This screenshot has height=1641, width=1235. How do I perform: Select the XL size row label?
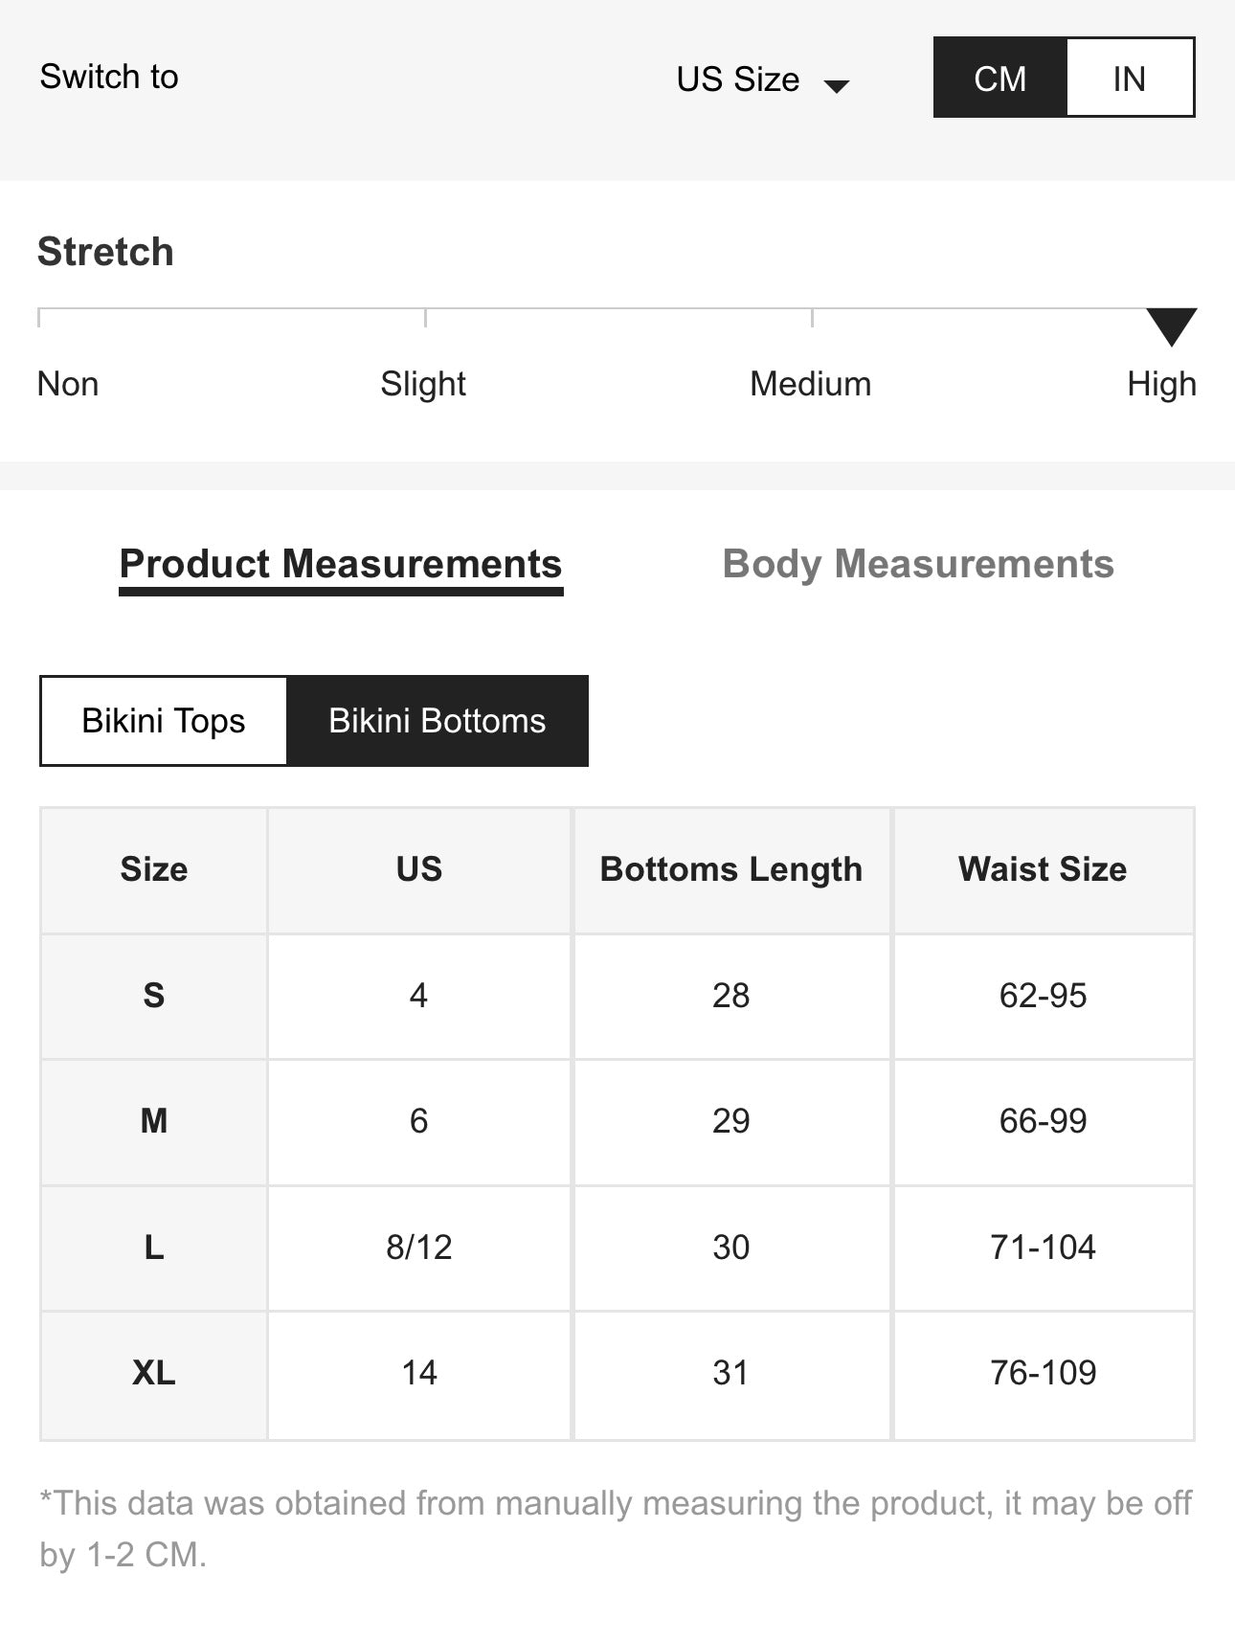153,1373
